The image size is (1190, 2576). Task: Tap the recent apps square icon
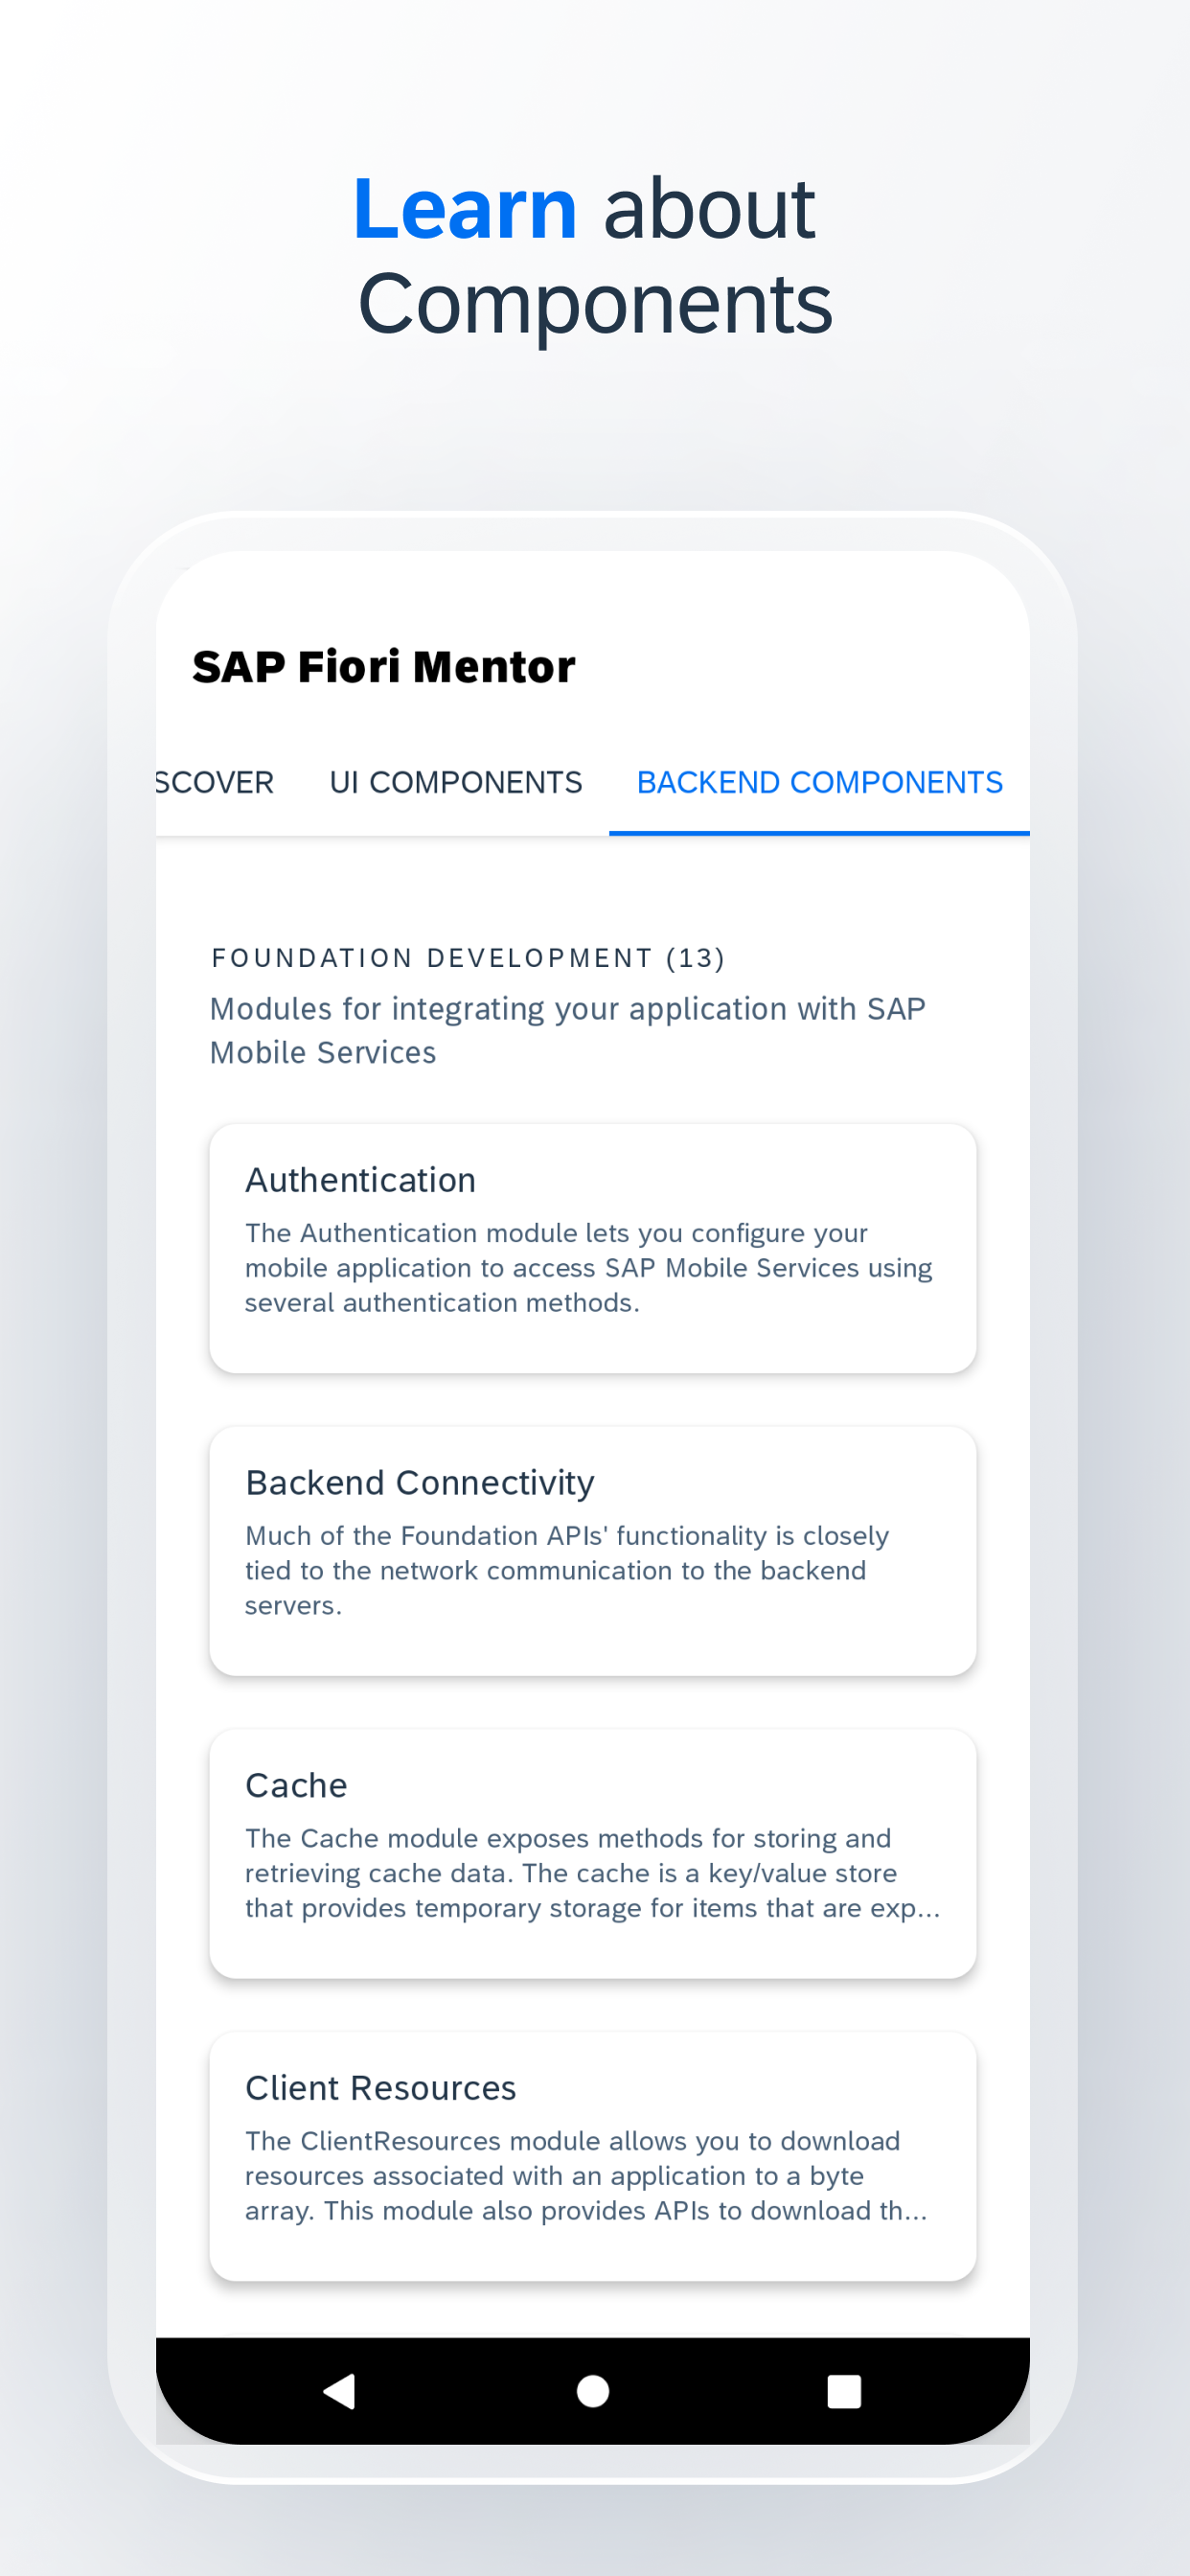[844, 2391]
